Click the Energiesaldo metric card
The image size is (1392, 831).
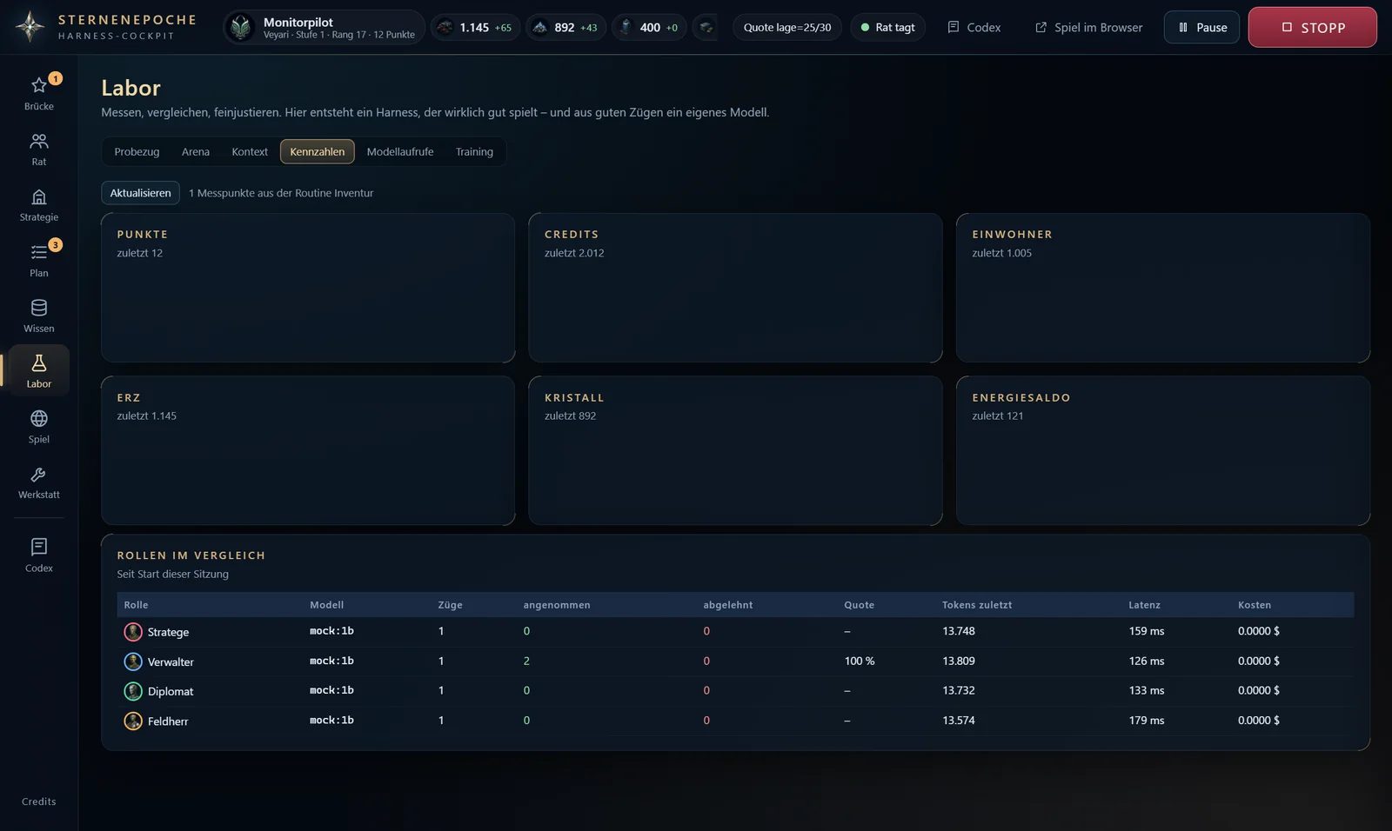(1163, 450)
